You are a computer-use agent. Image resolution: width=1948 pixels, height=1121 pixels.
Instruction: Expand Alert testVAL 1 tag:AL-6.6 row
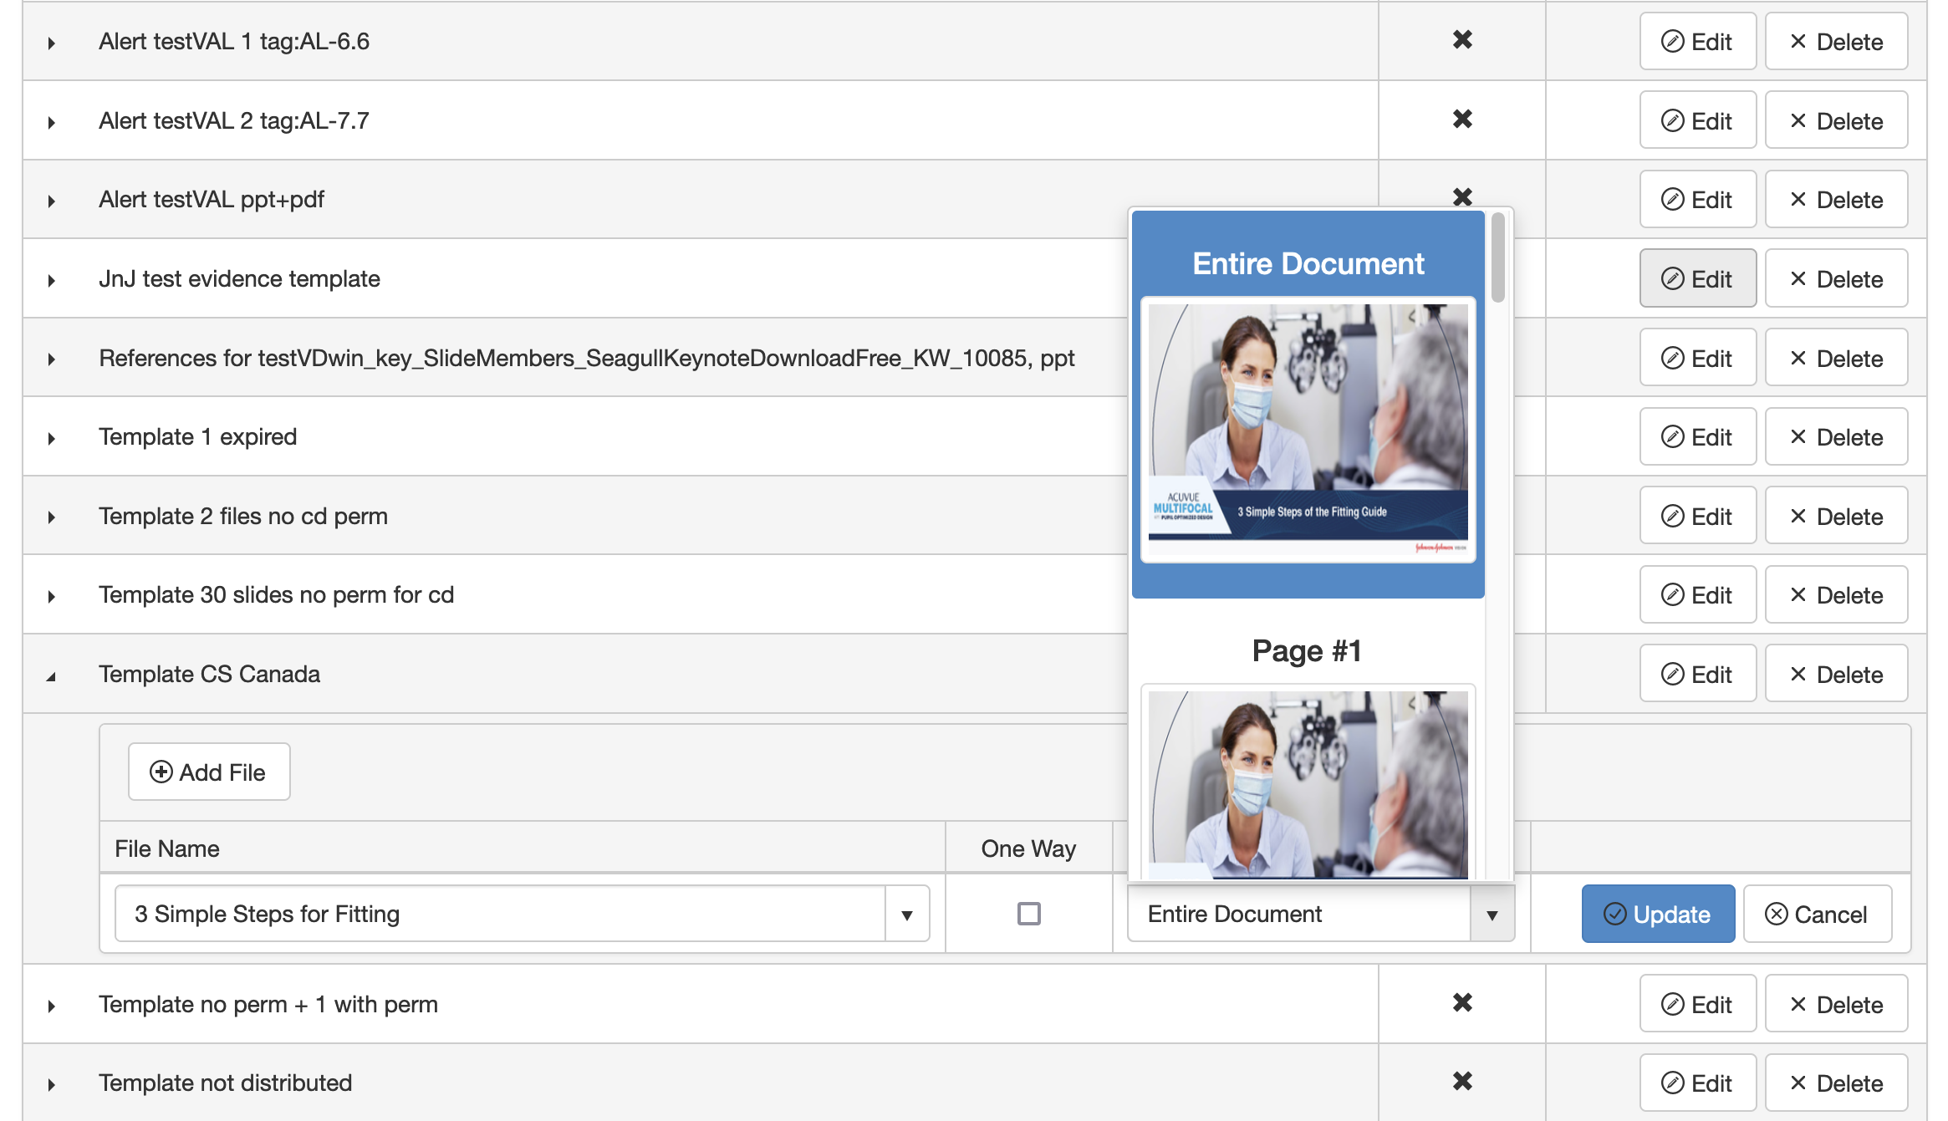click(51, 43)
